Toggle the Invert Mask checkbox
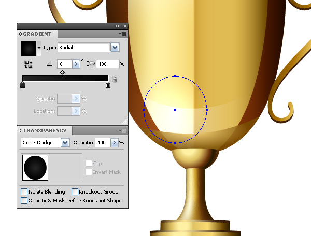 pyautogui.click(x=89, y=172)
